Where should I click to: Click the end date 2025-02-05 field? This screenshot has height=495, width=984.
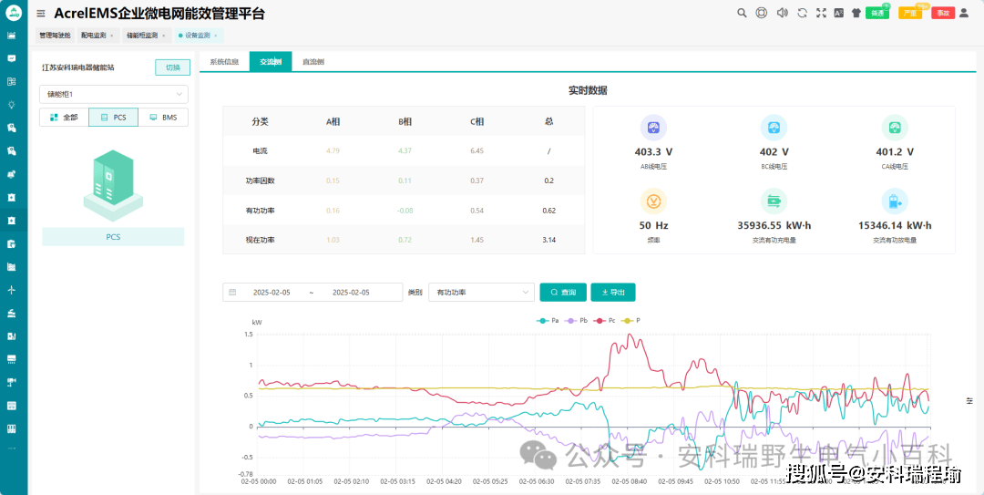351,292
